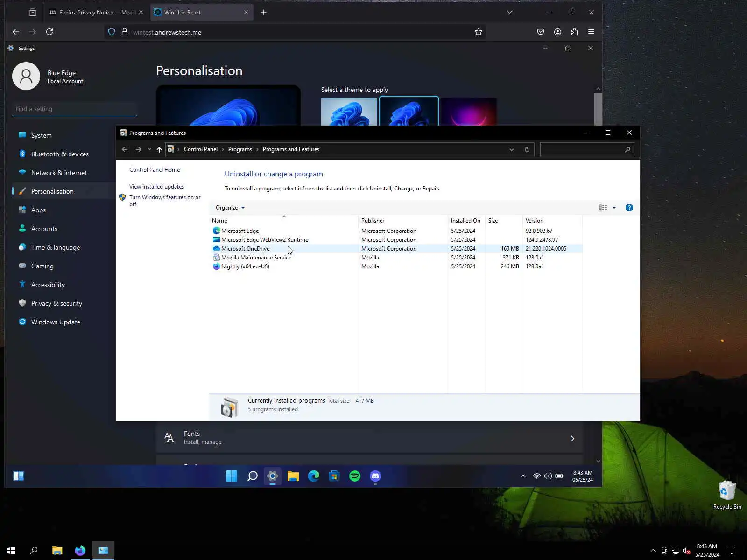Open the Recycle Bin desktop icon
The width and height of the screenshot is (747, 560).
click(727, 495)
